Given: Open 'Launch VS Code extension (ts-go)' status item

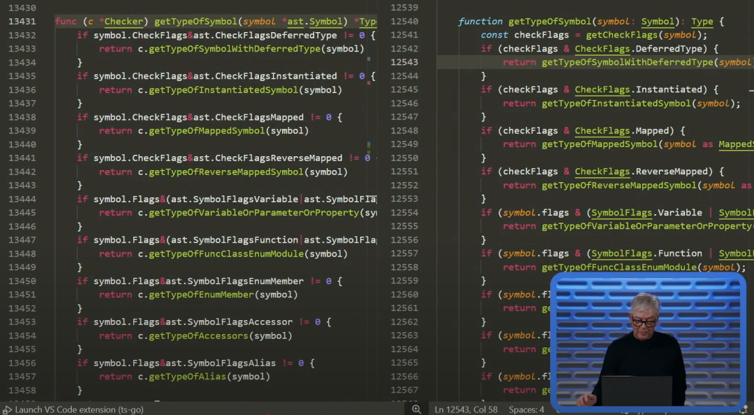Looking at the screenshot, I should tap(79, 409).
